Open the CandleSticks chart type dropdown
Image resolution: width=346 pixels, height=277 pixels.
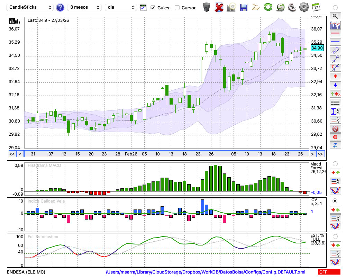30,7
